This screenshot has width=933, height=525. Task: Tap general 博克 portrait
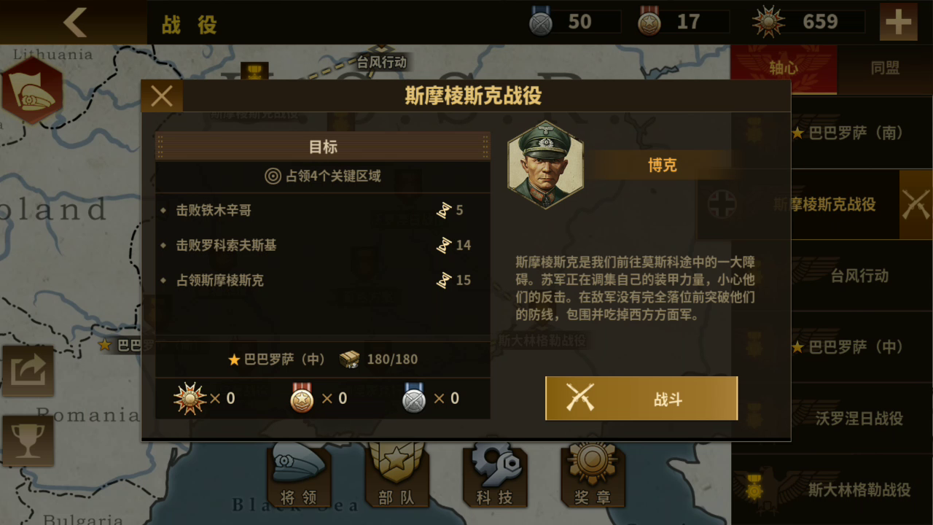[545, 165]
